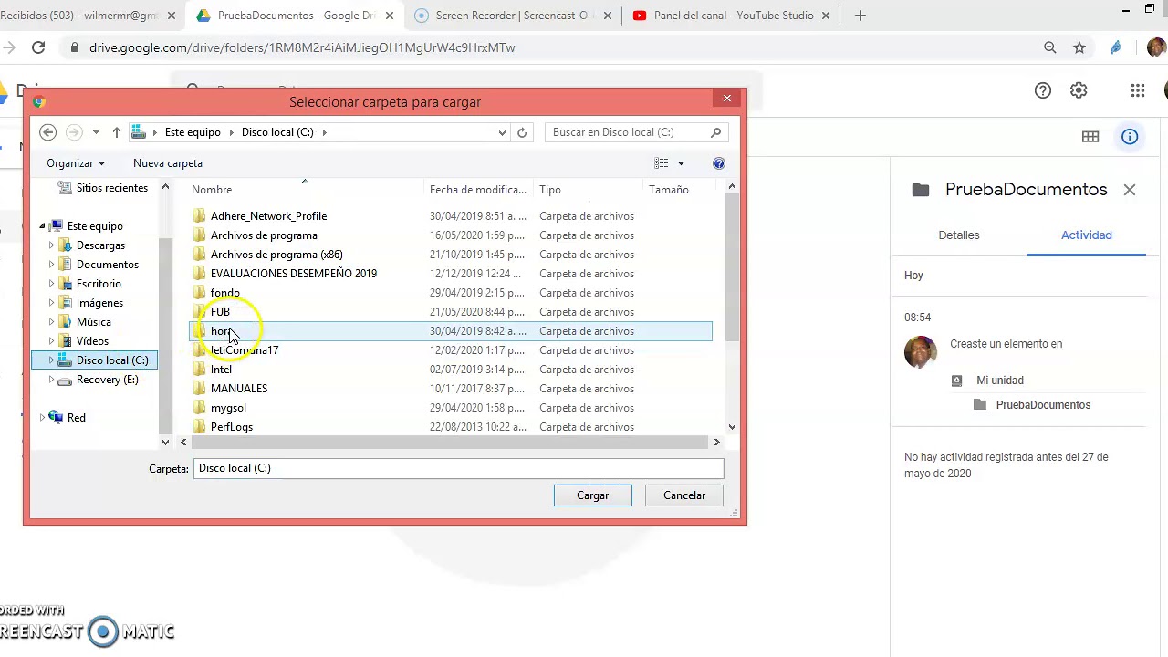Go back in the folder dialog
The width and height of the screenshot is (1168, 657).
48,132
